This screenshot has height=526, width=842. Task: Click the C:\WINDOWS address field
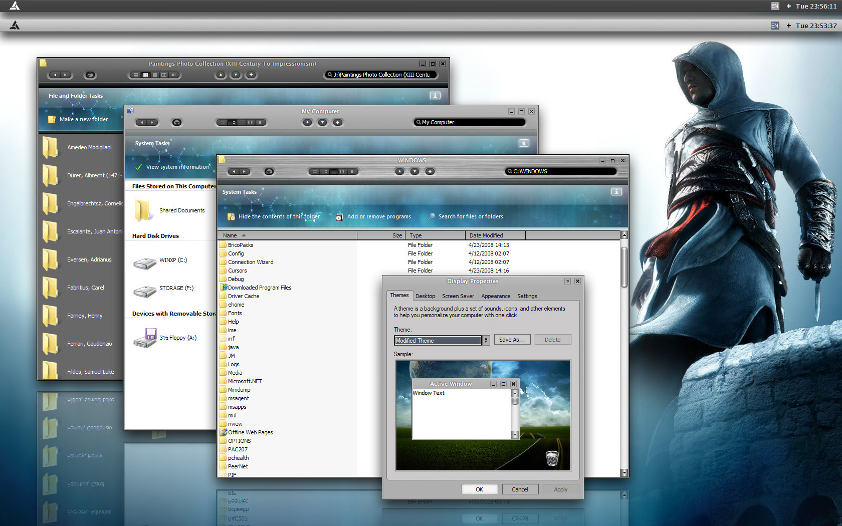pos(561,171)
